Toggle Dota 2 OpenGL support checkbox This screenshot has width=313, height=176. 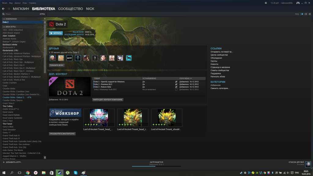click(176, 82)
